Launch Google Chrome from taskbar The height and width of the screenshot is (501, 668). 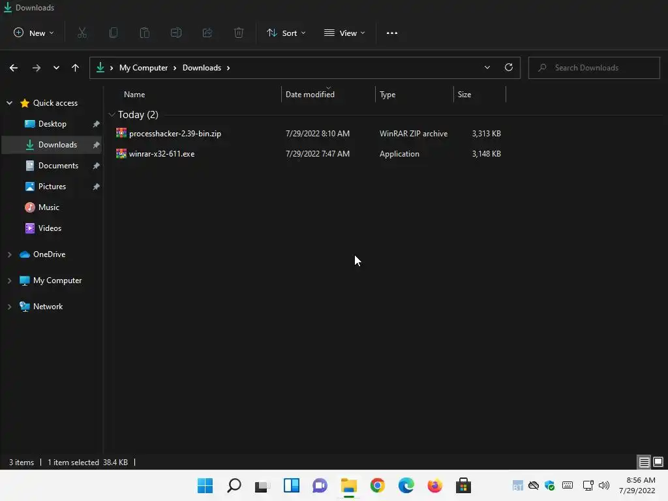tap(378, 485)
